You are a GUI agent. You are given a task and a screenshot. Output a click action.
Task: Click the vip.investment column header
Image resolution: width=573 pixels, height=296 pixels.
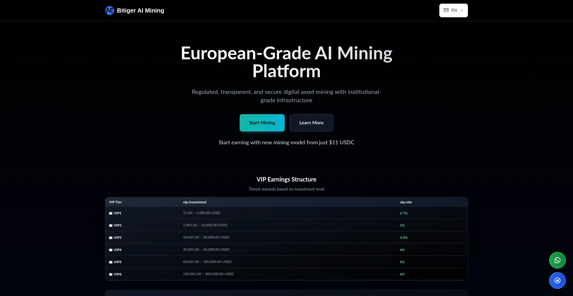pos(195,202)
